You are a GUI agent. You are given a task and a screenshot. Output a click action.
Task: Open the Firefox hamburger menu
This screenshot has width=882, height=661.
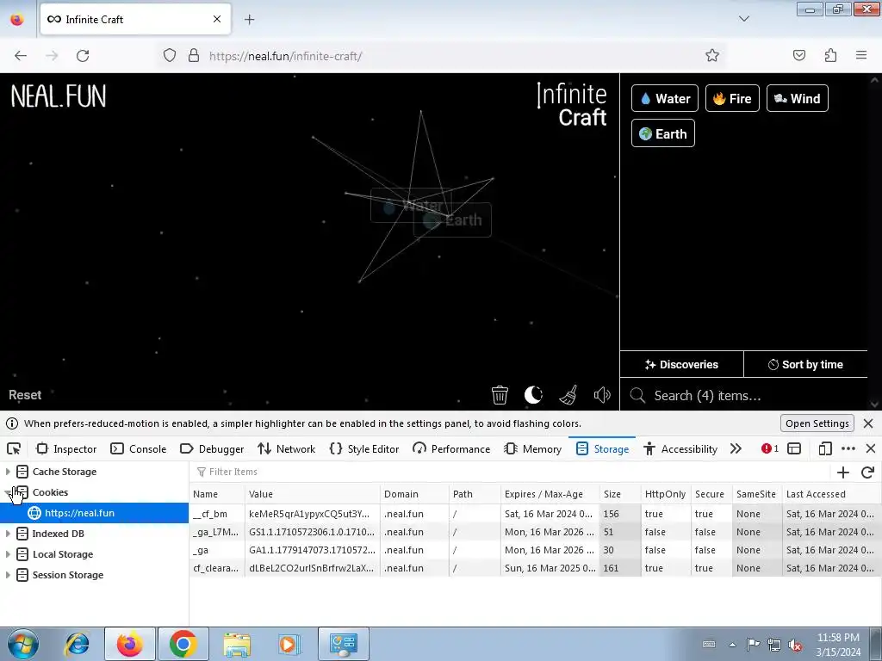(x=861, y=55)
